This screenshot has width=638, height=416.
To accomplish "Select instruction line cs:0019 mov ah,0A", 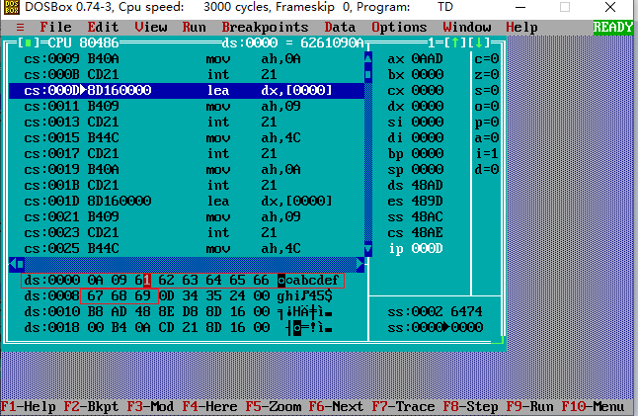I will pyautogui.click(x=187, y=169).
